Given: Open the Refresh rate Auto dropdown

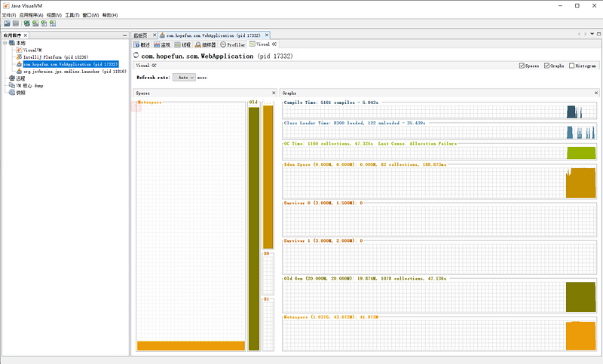Looking at the screenshot, I should click(184, 77).
